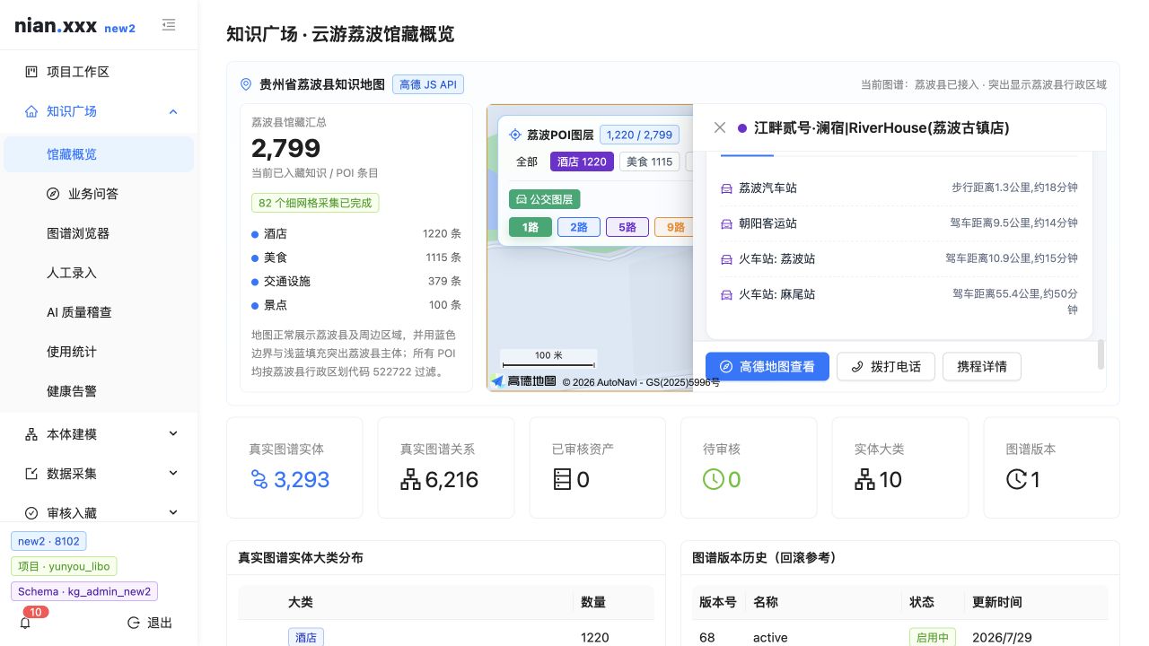Viewport: 1149px width, 646px height.
Task: Toggle bus route 9路
Action: tap(674, 227)
